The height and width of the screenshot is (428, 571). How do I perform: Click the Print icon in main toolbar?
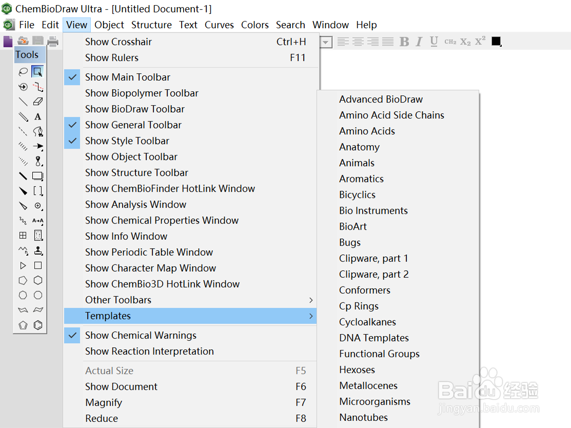[53, 41]
